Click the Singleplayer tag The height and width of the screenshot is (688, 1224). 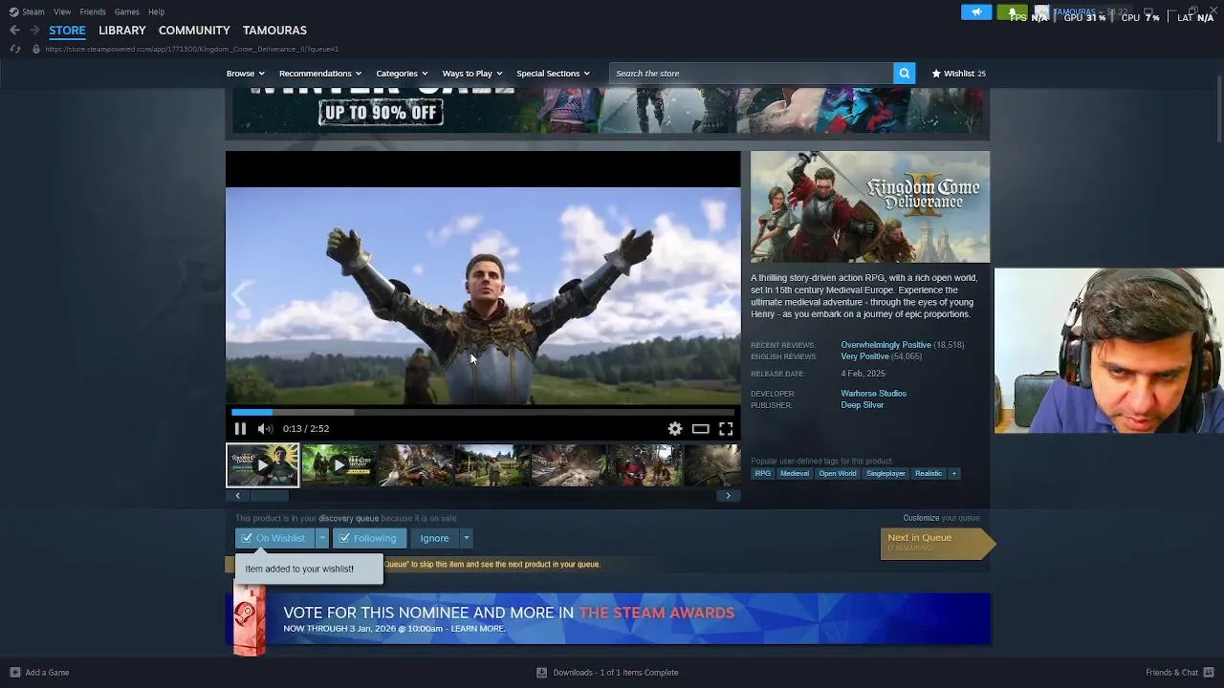(x=885, y=474)
